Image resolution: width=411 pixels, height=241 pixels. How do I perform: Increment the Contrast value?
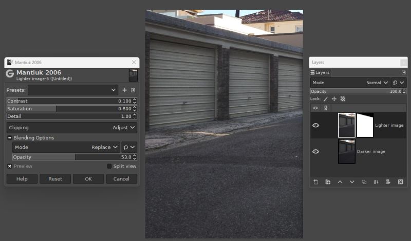tap(135, 99)
